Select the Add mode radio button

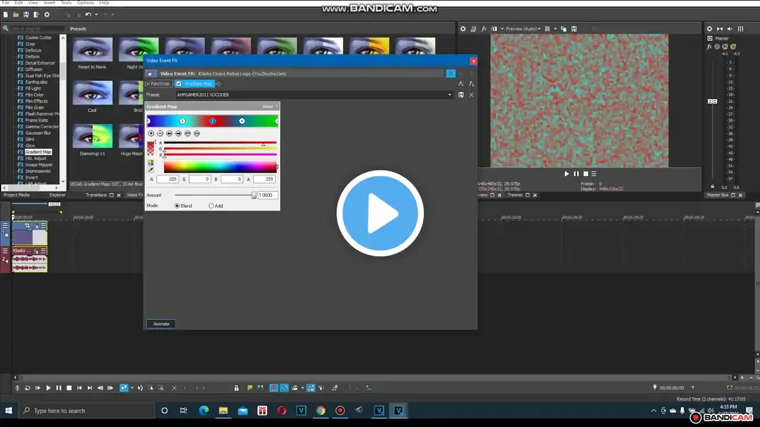pos(211,206)
